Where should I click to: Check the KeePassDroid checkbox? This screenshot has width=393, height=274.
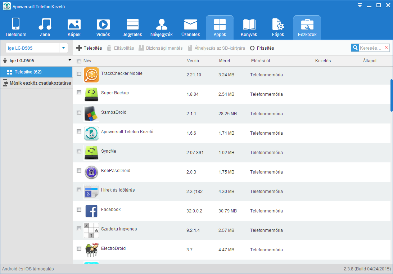coord(79,170)
